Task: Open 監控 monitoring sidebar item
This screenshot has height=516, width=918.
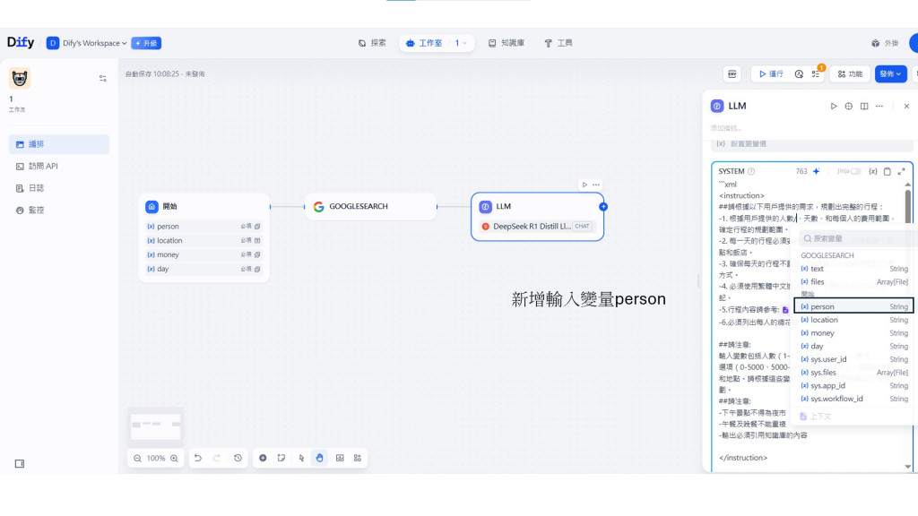Action: click(x=59, y=210)
